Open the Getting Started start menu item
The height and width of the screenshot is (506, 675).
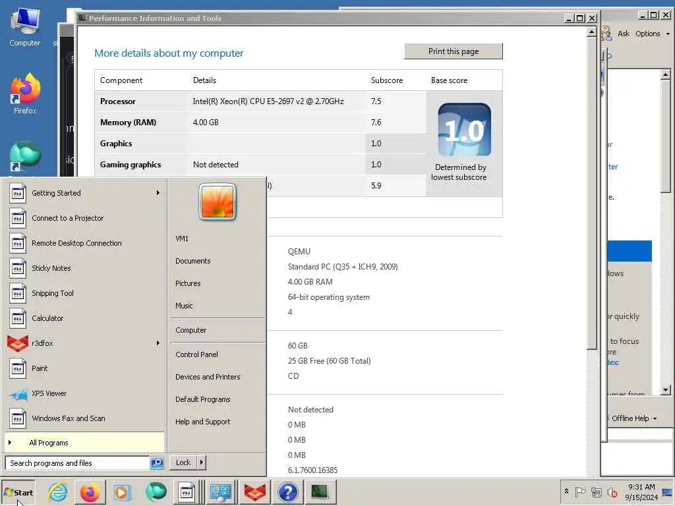pos(84,193)
